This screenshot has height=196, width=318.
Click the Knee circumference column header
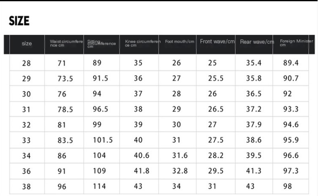(x=143, y=43)
